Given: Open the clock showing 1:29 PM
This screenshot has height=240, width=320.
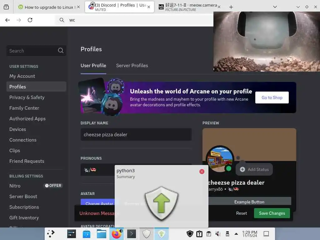Looking at the screenshot, I should 250,234.
